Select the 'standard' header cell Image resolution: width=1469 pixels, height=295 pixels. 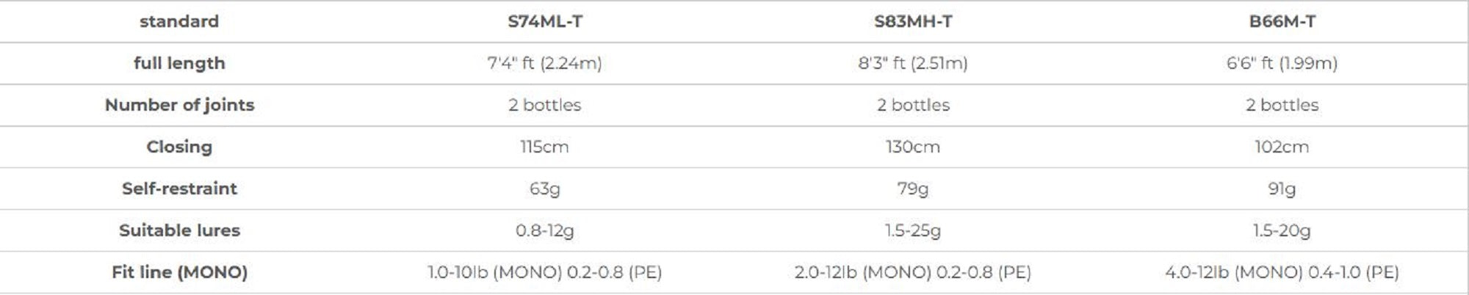tap(179, 21)
